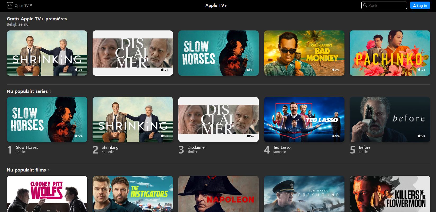Open the Napoleon movie poster

pos(219,194)
